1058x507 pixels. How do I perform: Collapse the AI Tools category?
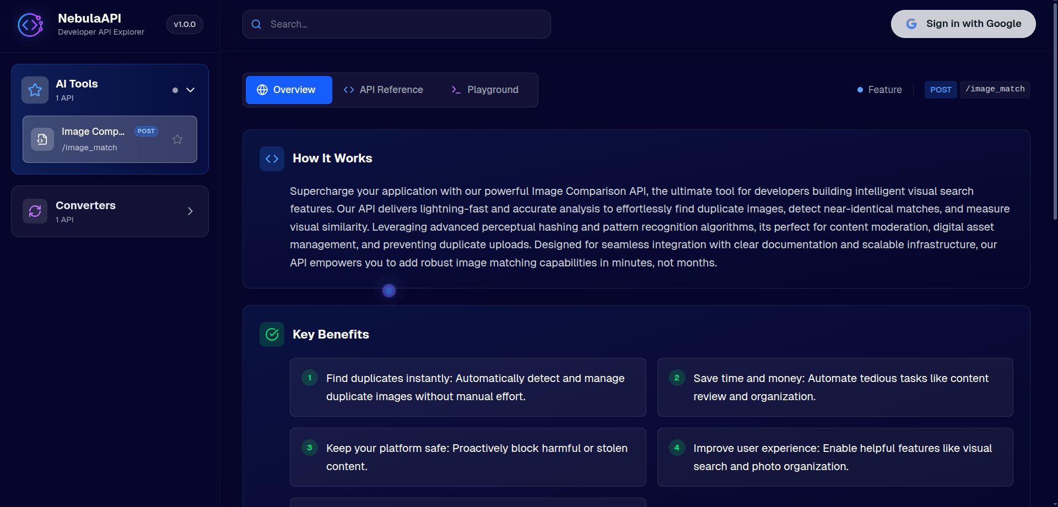pos(191,90)
